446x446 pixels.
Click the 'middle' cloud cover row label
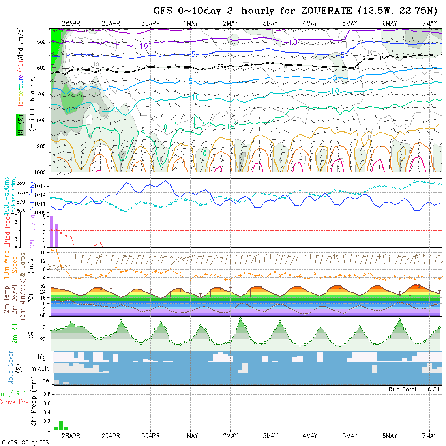[x=40, y=369]
